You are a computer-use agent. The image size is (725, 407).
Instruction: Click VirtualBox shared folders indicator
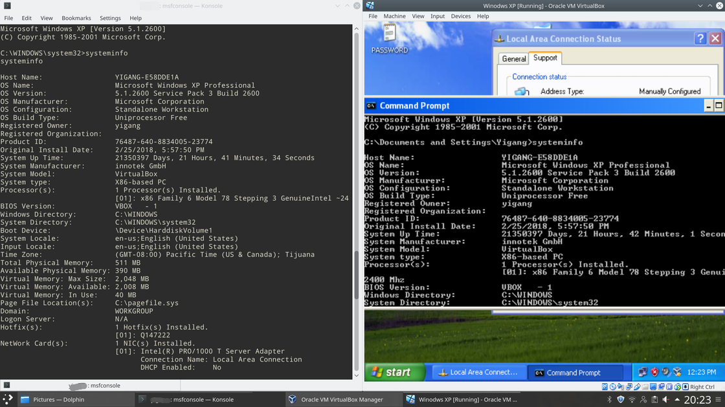(645, 387)
